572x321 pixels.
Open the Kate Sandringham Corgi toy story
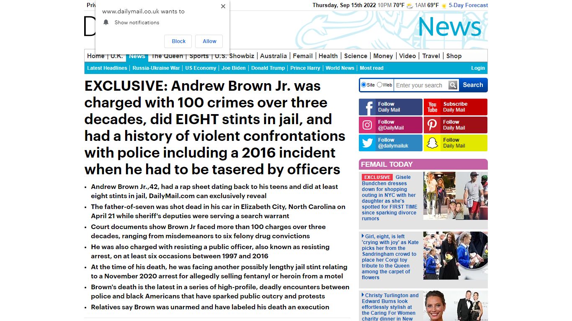(x=390, y=257)
